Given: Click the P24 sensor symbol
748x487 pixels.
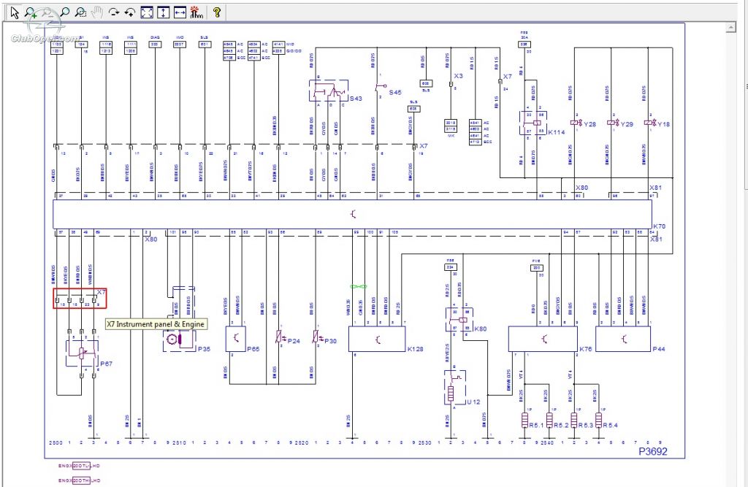Looking at the screenshot, I should coord(280,338).
